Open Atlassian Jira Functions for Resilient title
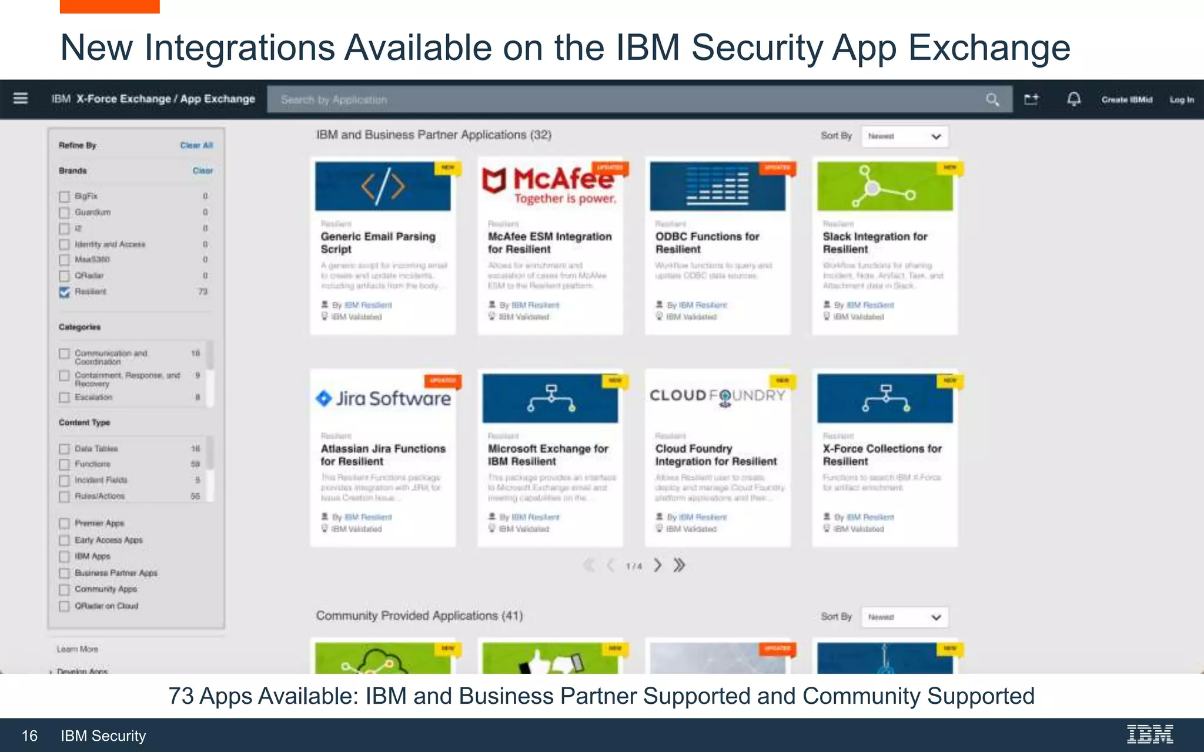The height and width of the screenshot is (752, 1204). tap(383, 455)
